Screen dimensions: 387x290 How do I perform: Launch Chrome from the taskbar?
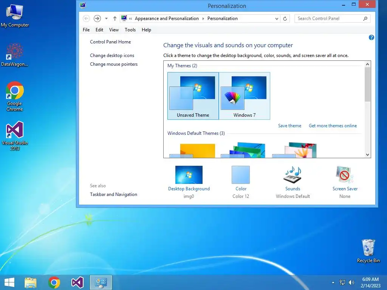point(54,282)
